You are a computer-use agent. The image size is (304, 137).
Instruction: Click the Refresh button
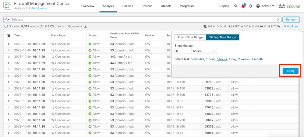pyautogui.click(x=291, y=19)
